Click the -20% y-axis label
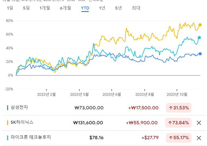 pyautogui.click(x=9, y=89)
